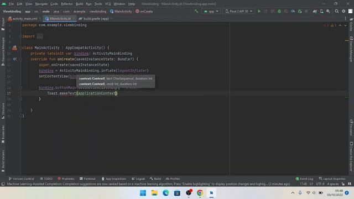Screen dimensions: 354x199
Task: Open the Device Manager toolbar icon
Action: click(321, 11)
